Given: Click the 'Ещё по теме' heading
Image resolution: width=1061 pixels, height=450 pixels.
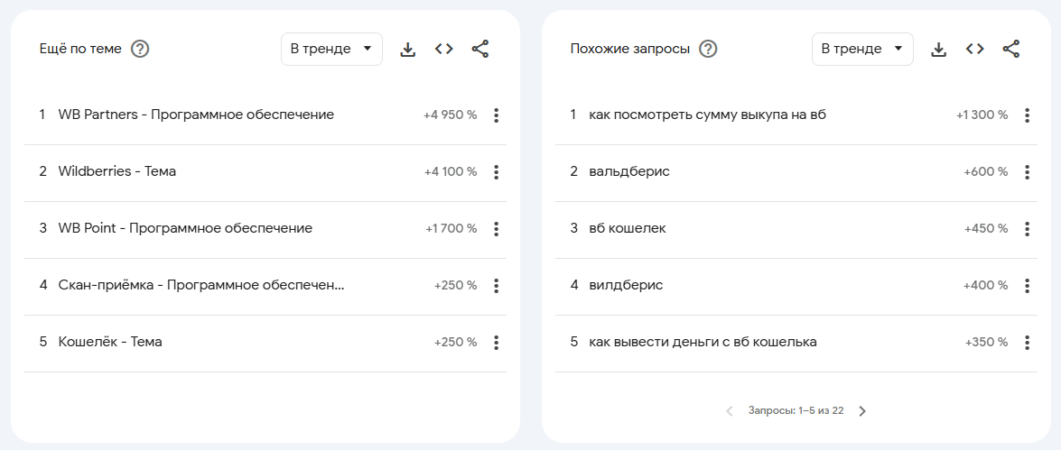Looking at the screenshot, I should (81, 49).
